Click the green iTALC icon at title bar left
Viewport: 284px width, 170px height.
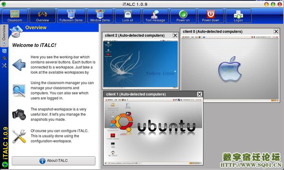click(4, 4)
